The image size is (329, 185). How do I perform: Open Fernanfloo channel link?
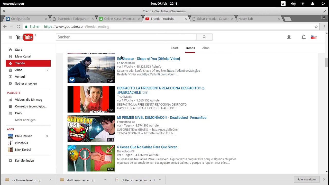pos(124,122)
